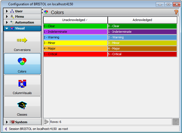Sort by the Acknowledged column header
The image size is (182, 133).
[142, 20]
